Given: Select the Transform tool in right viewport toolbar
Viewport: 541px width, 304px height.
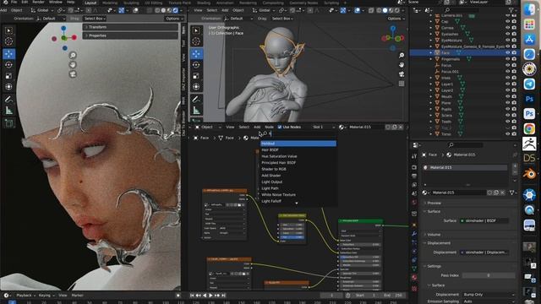Looking at the screenshot, I should 196,87.
